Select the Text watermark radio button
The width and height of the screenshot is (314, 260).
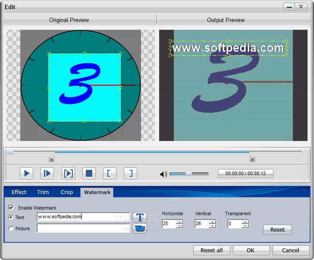coord(11,217)
